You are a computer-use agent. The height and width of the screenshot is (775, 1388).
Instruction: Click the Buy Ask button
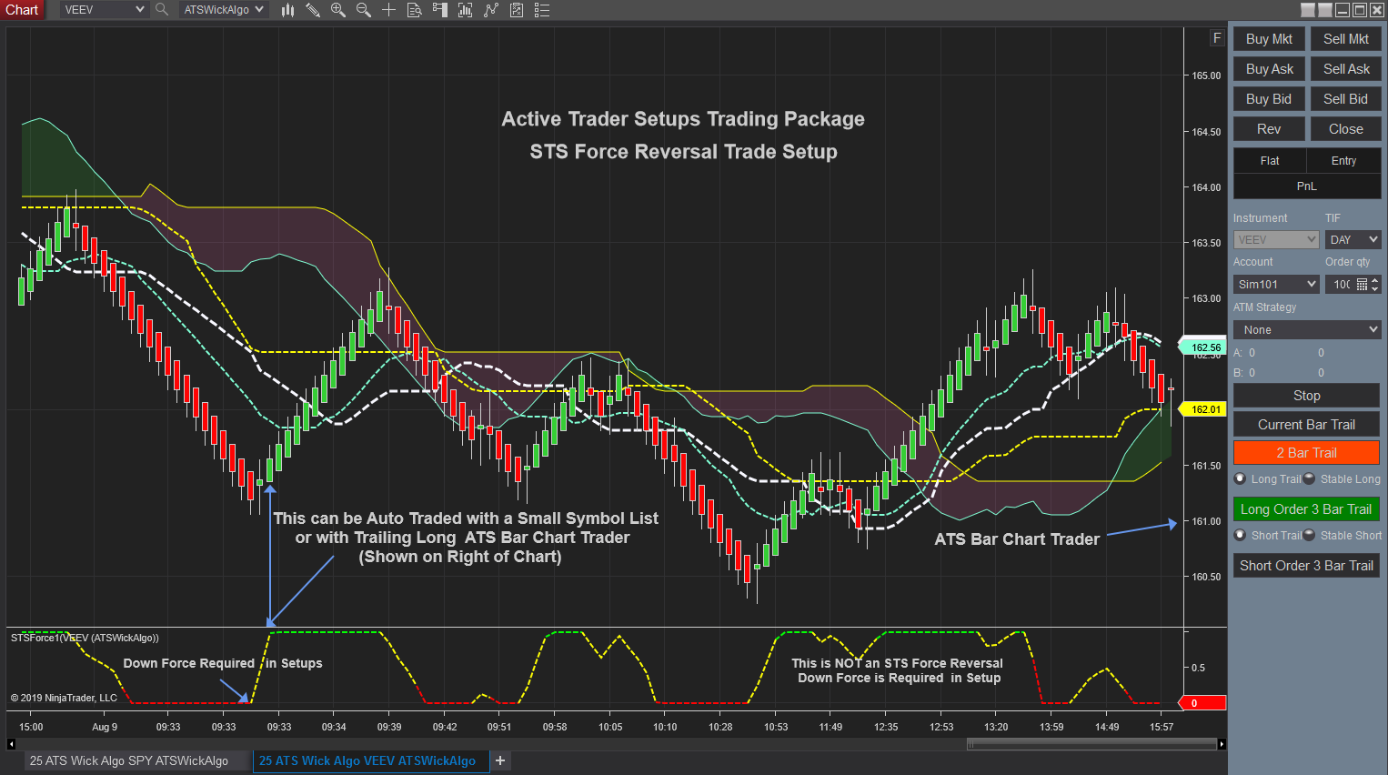(1269, 69)
